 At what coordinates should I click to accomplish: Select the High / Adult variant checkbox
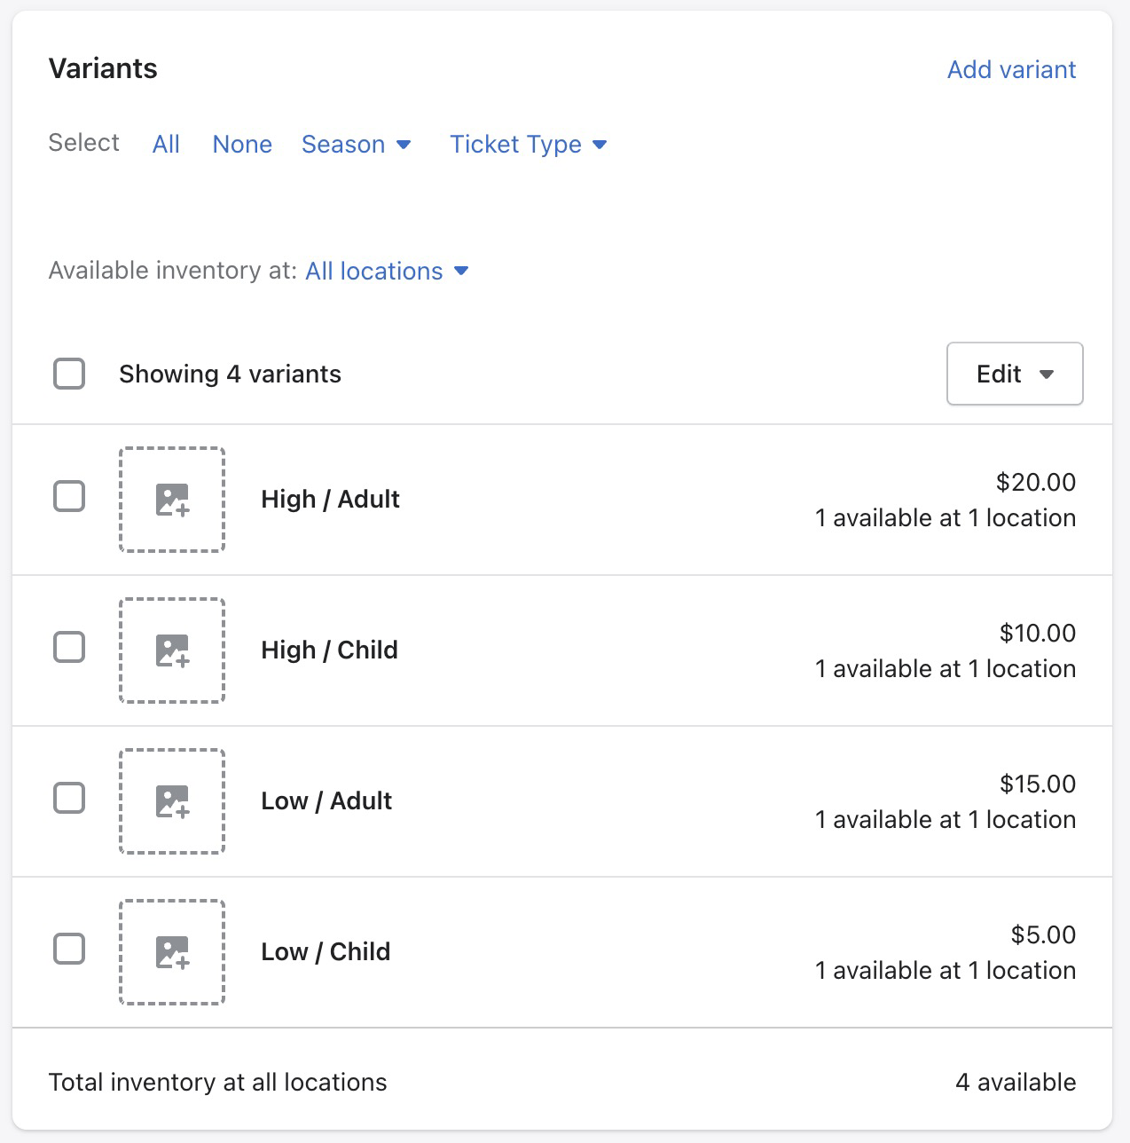point(69,497)
